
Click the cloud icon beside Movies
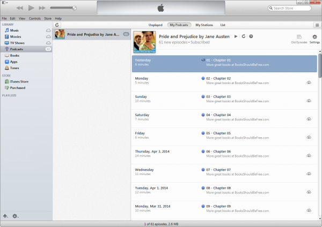48,36
